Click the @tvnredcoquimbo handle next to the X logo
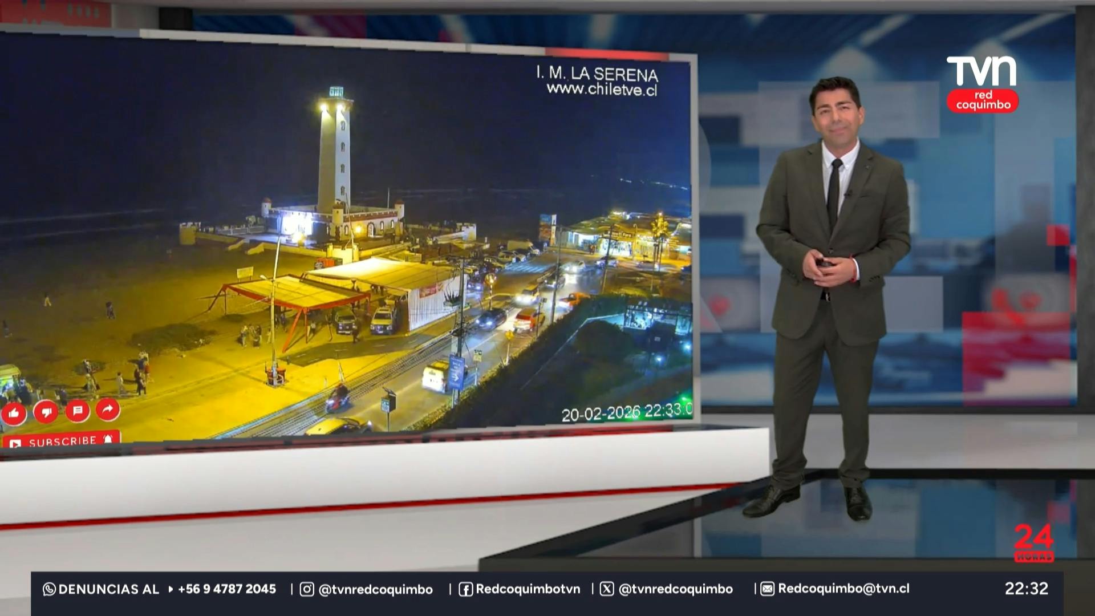 [x=675, y=589]
